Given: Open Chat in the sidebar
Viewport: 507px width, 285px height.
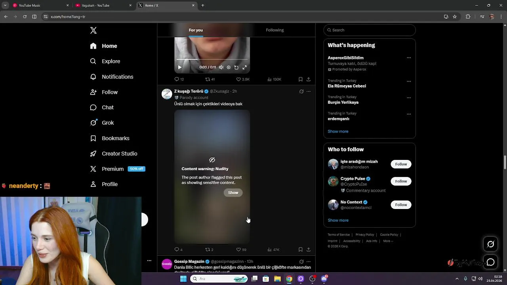Looking at the screenshot, I should coord(102,107).
